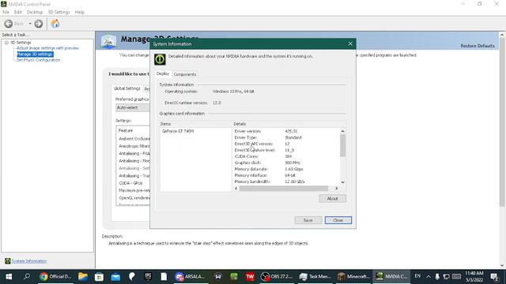506x284 pixels.
Task: Click the Forward arrow toolbar button
Action: (x=39, y=24)
